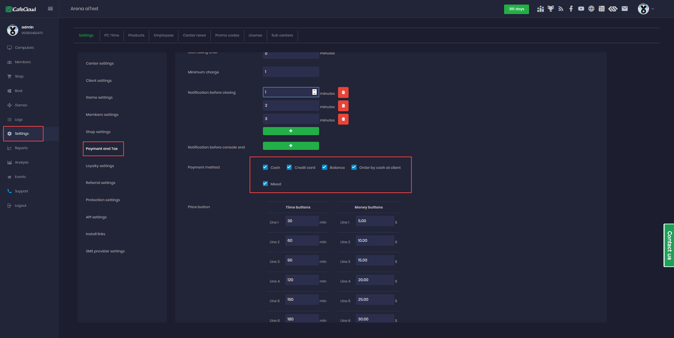The width and height of the screenshot is (674, 338).
Task: Click the stepper arrows on notification field
Action: (x=314, y=92)
